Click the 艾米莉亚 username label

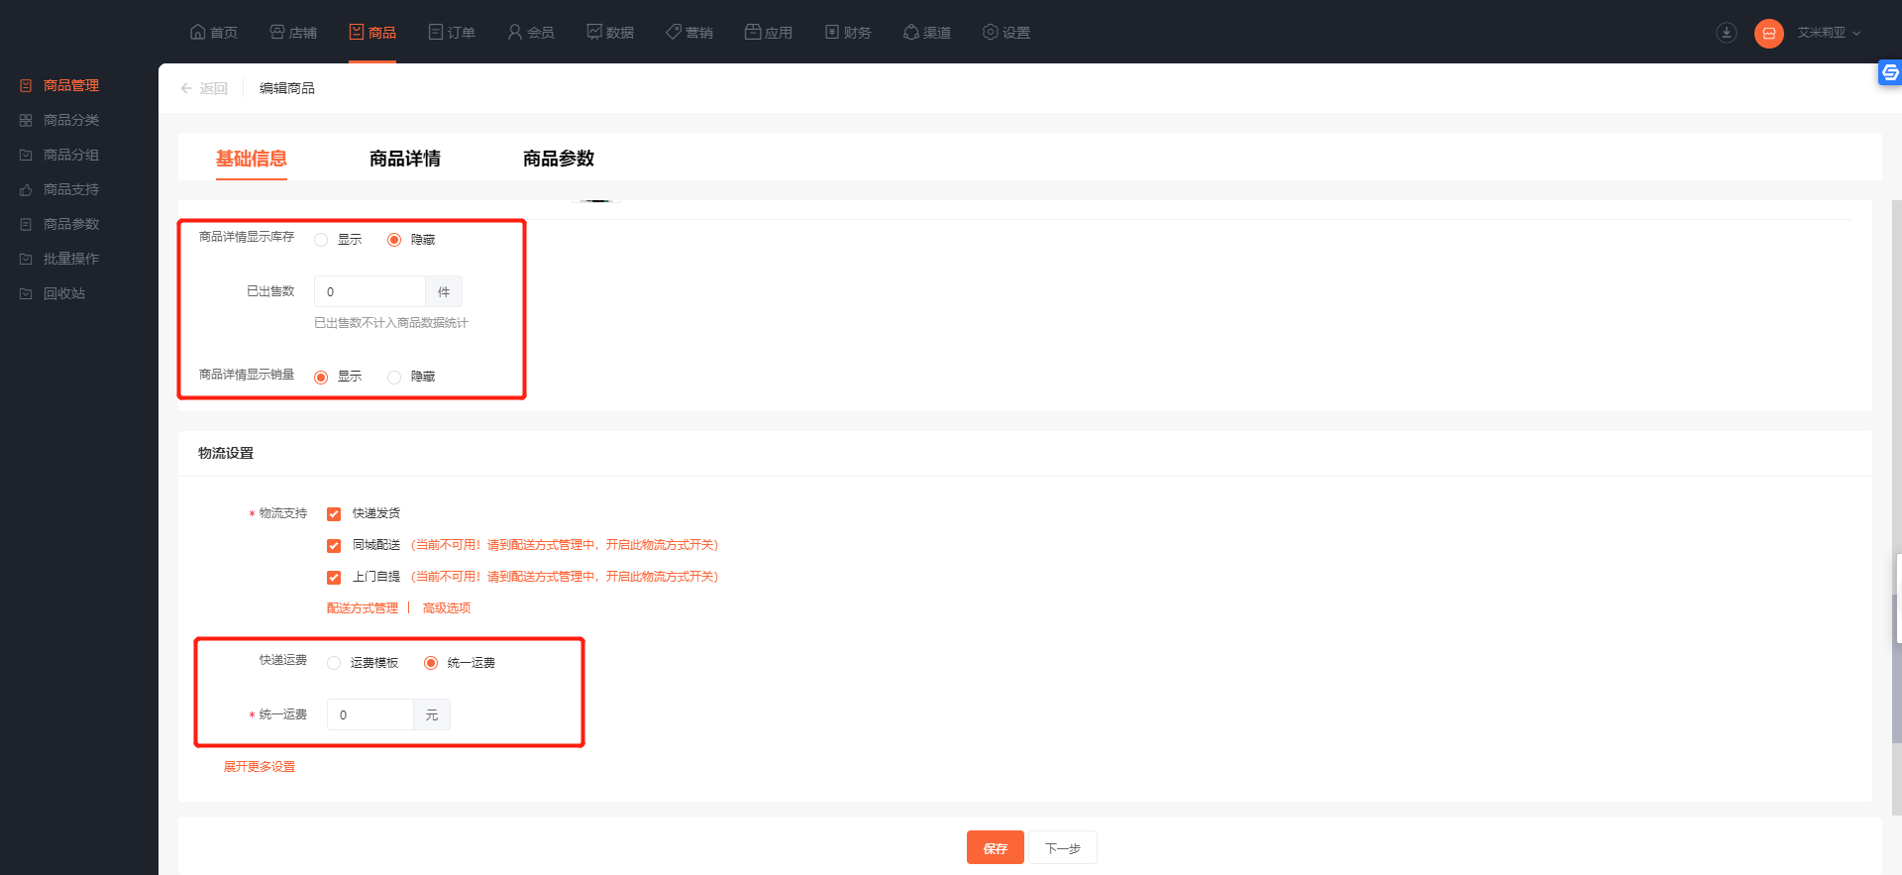1821,33
